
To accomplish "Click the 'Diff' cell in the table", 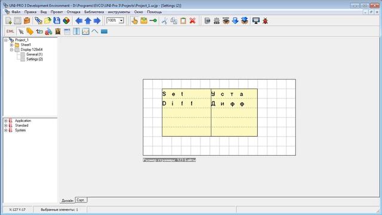I will (x=187, y=103).
